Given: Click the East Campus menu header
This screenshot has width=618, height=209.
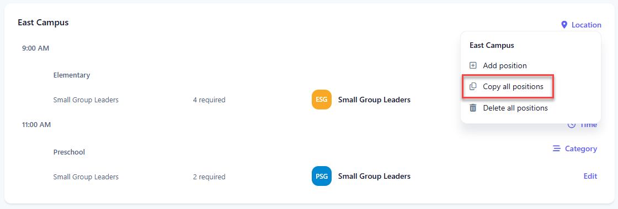Looking at the screenshot, I should pos(492,45).
